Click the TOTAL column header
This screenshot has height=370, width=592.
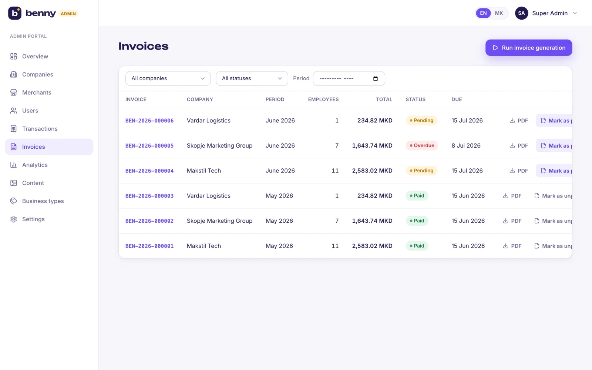(384, 100)
